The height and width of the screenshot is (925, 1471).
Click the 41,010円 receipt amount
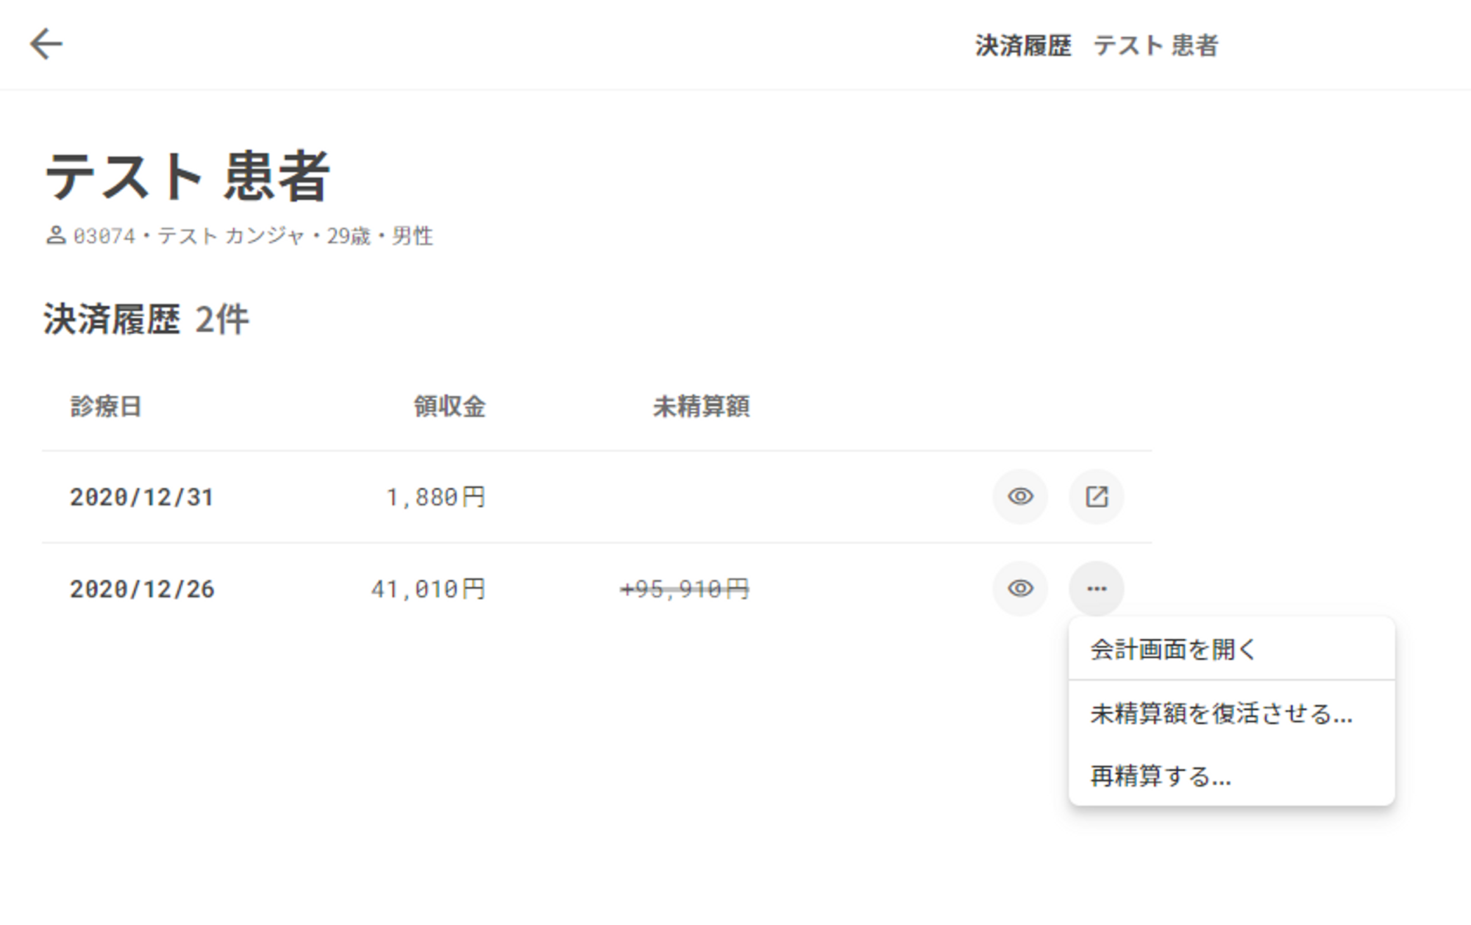pyautogui.click(x=428, y=589)
